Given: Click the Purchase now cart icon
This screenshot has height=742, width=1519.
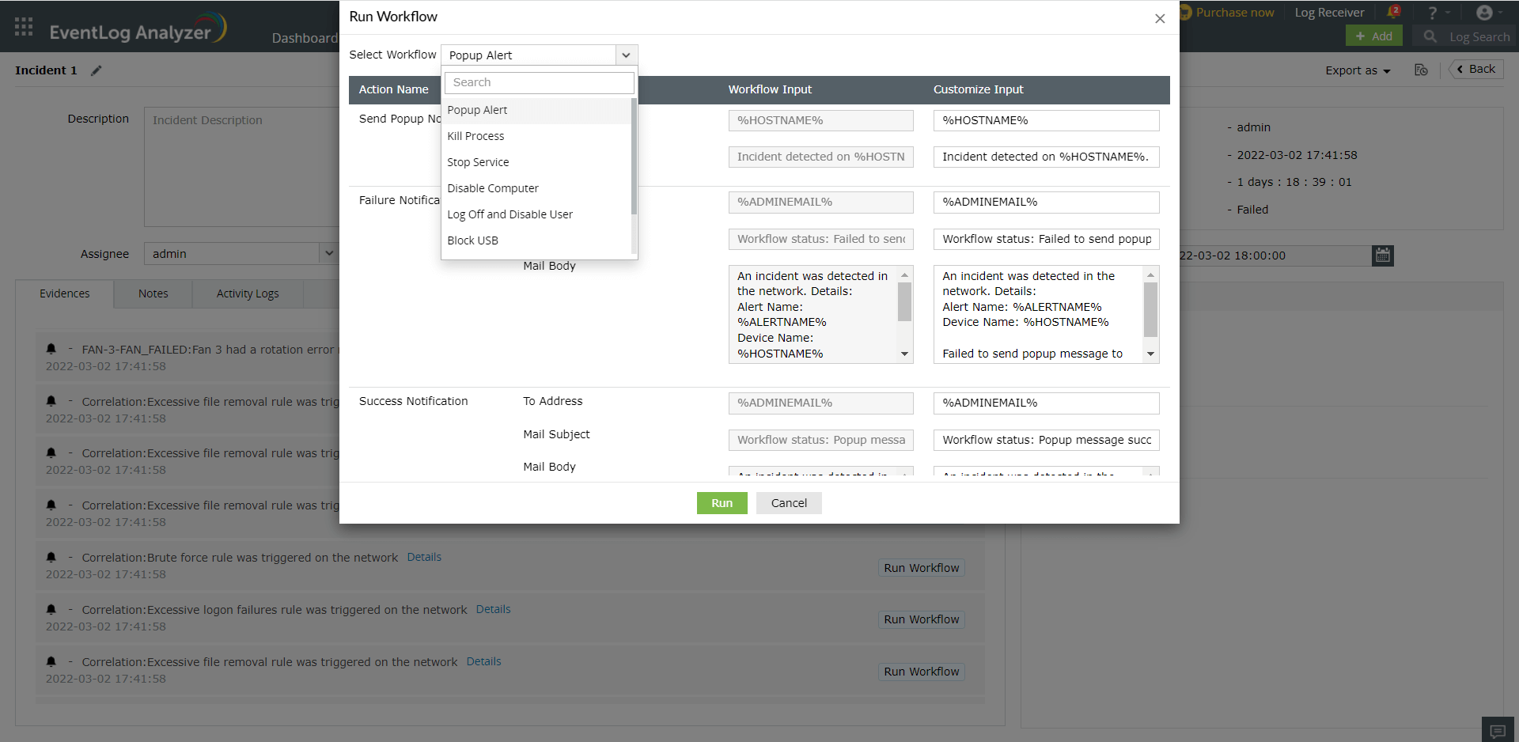Looking at the screenshot, I should 1184,12.
